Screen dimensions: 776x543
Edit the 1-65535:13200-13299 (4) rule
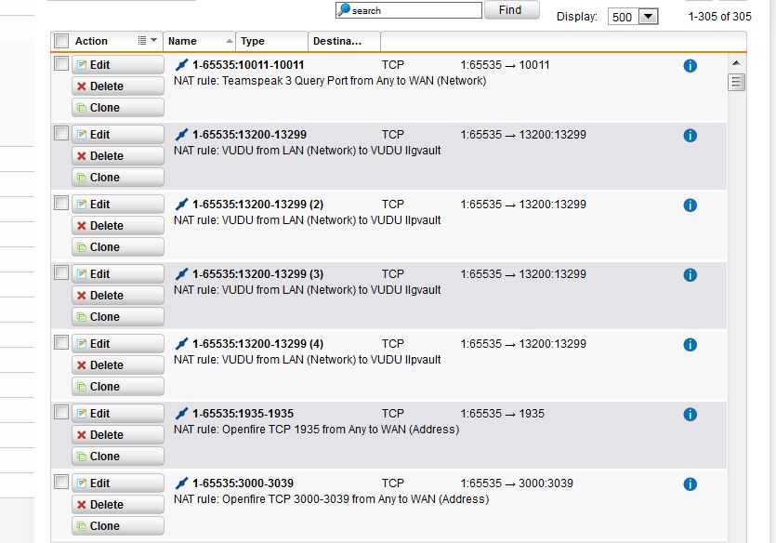click(x=118, y=344)
